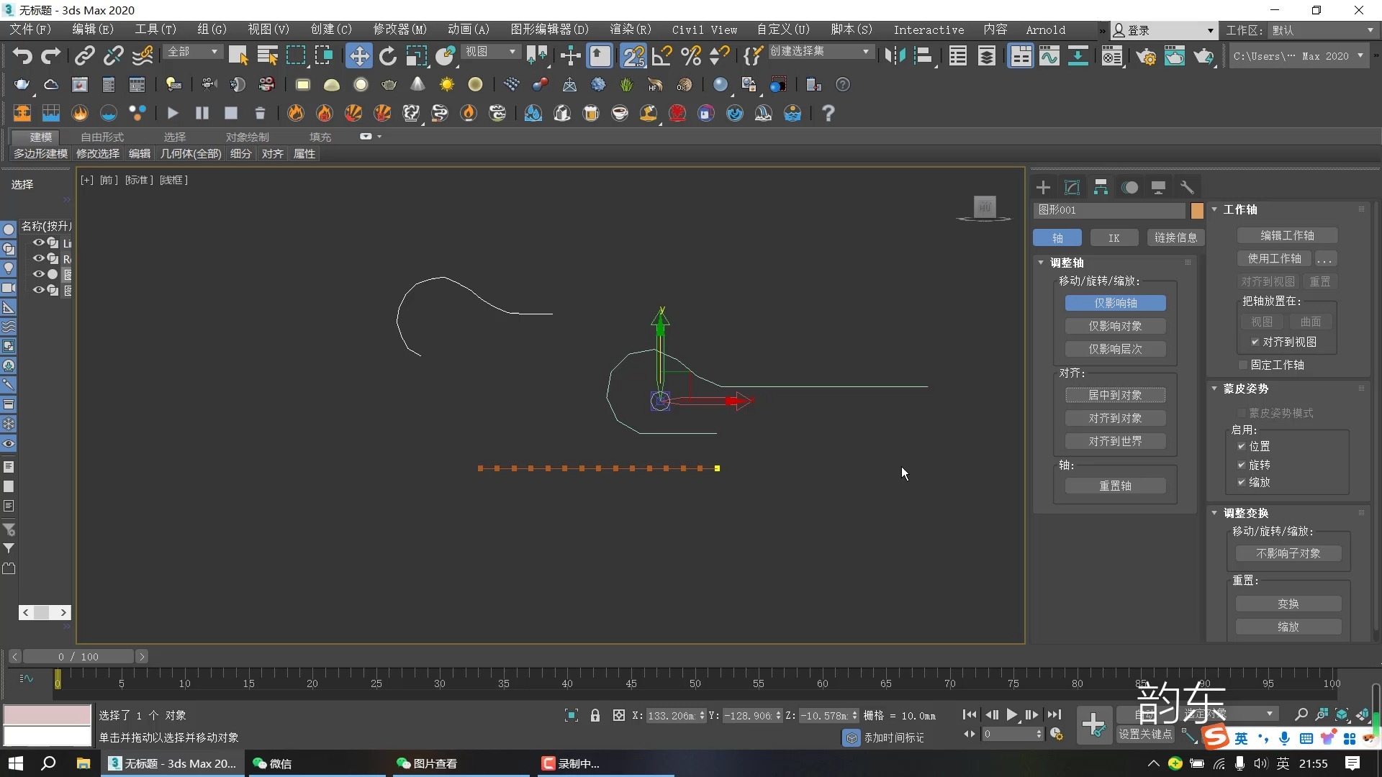This screenshot has width=1382, height=777.
Task: Click the Undo arrow icon
Action: 22,56
